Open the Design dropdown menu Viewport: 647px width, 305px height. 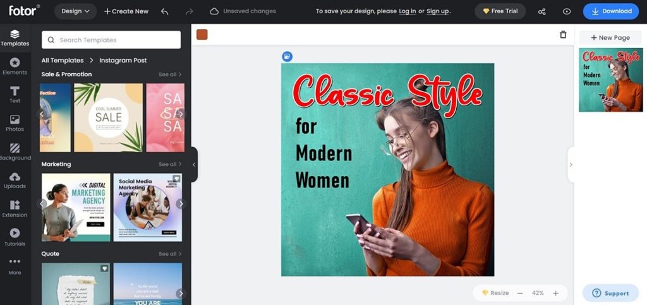(76, 11)
